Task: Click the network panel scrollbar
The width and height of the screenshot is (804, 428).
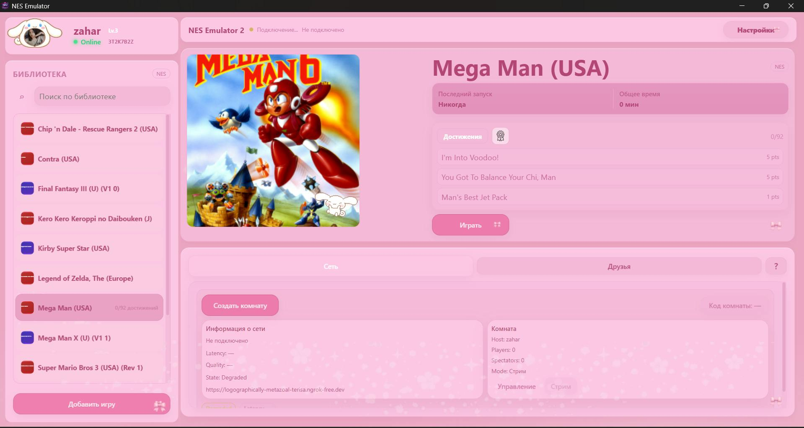Action: coord(783,337)
